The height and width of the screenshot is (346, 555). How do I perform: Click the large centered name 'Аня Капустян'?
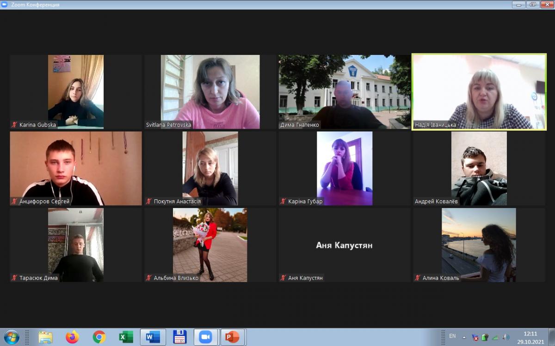344,245
